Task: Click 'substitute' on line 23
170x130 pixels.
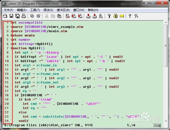Action: point(53,117)
